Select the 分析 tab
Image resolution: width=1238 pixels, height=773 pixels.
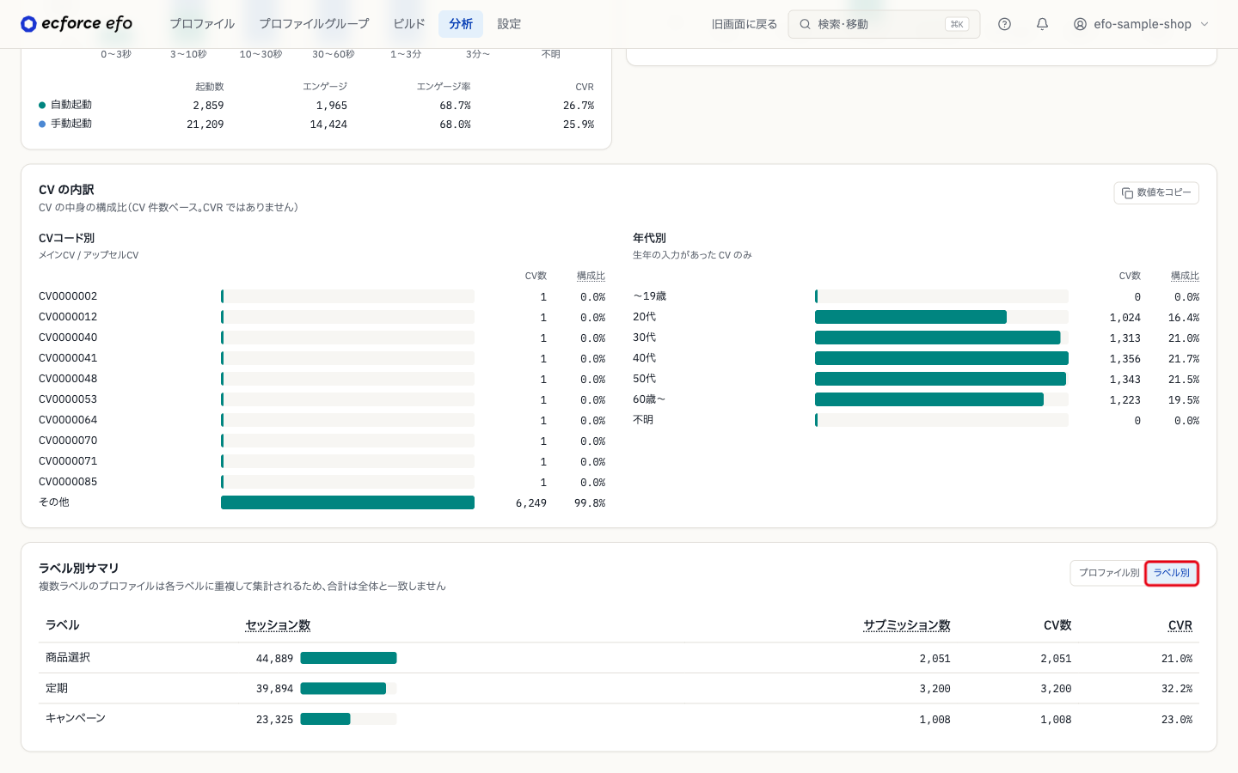pos(461,24)
